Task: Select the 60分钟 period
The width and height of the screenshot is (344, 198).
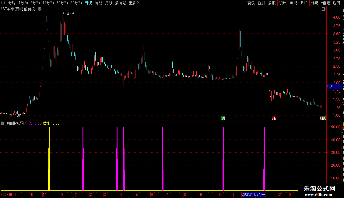Action: pyautogui.click(x=76, y=3)
